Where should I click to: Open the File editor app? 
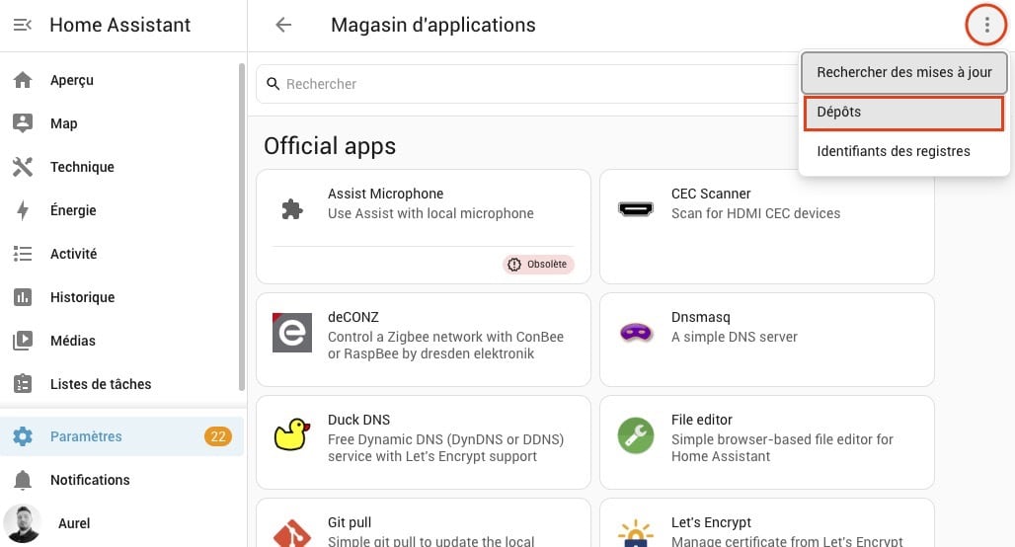coord(767,442)
